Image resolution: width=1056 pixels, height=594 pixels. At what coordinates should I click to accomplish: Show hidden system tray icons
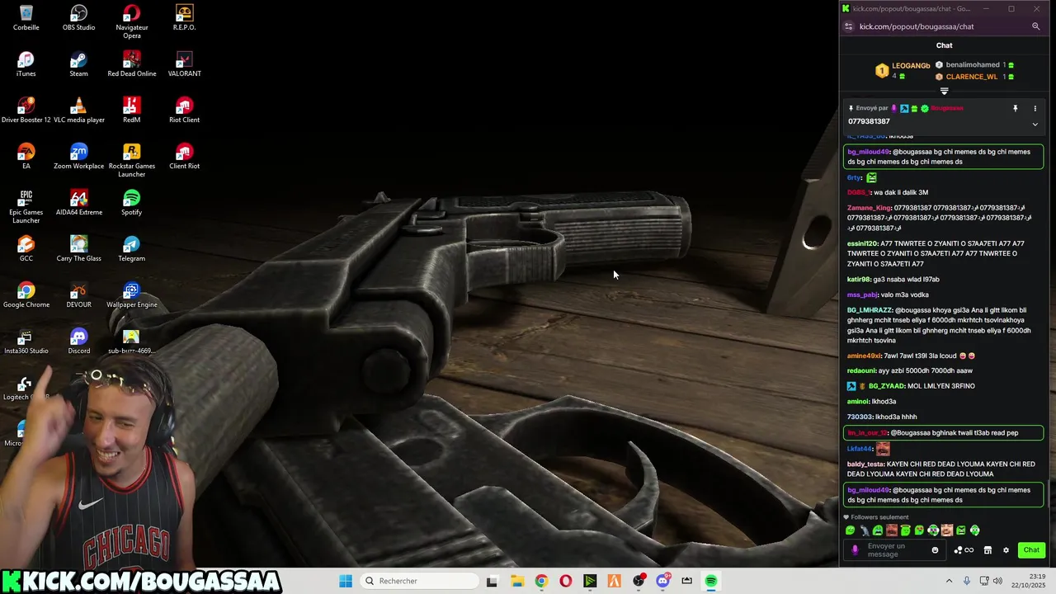pos(949,581)
